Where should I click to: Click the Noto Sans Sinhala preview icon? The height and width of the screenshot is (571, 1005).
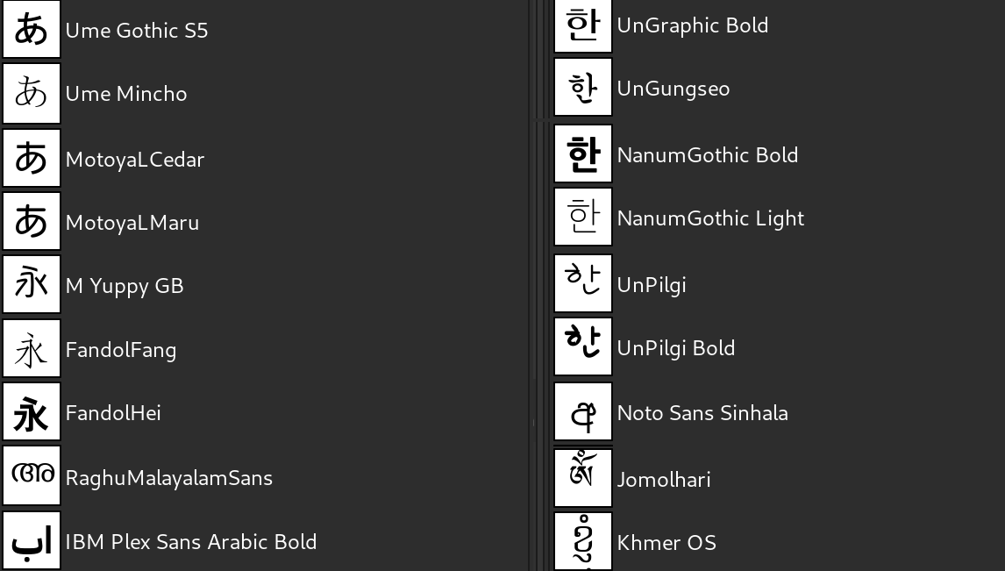point(582,411)
